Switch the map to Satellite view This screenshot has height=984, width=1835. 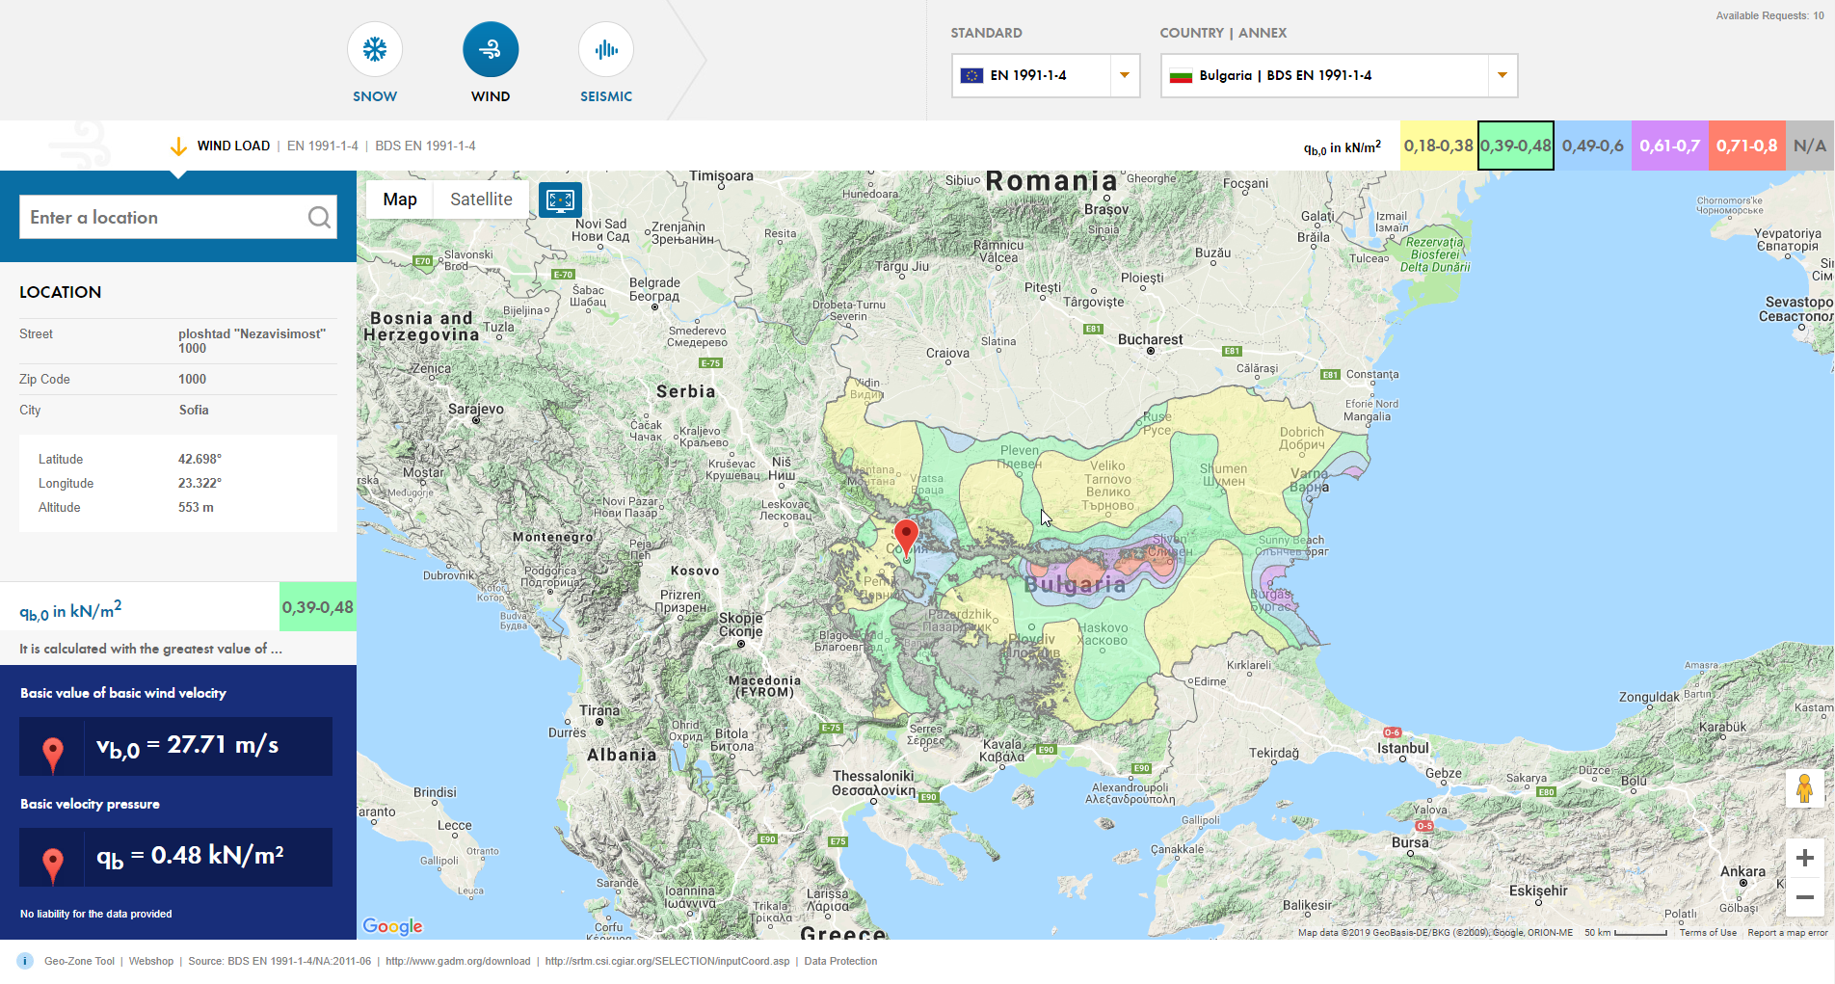click(x=481, y=199)
